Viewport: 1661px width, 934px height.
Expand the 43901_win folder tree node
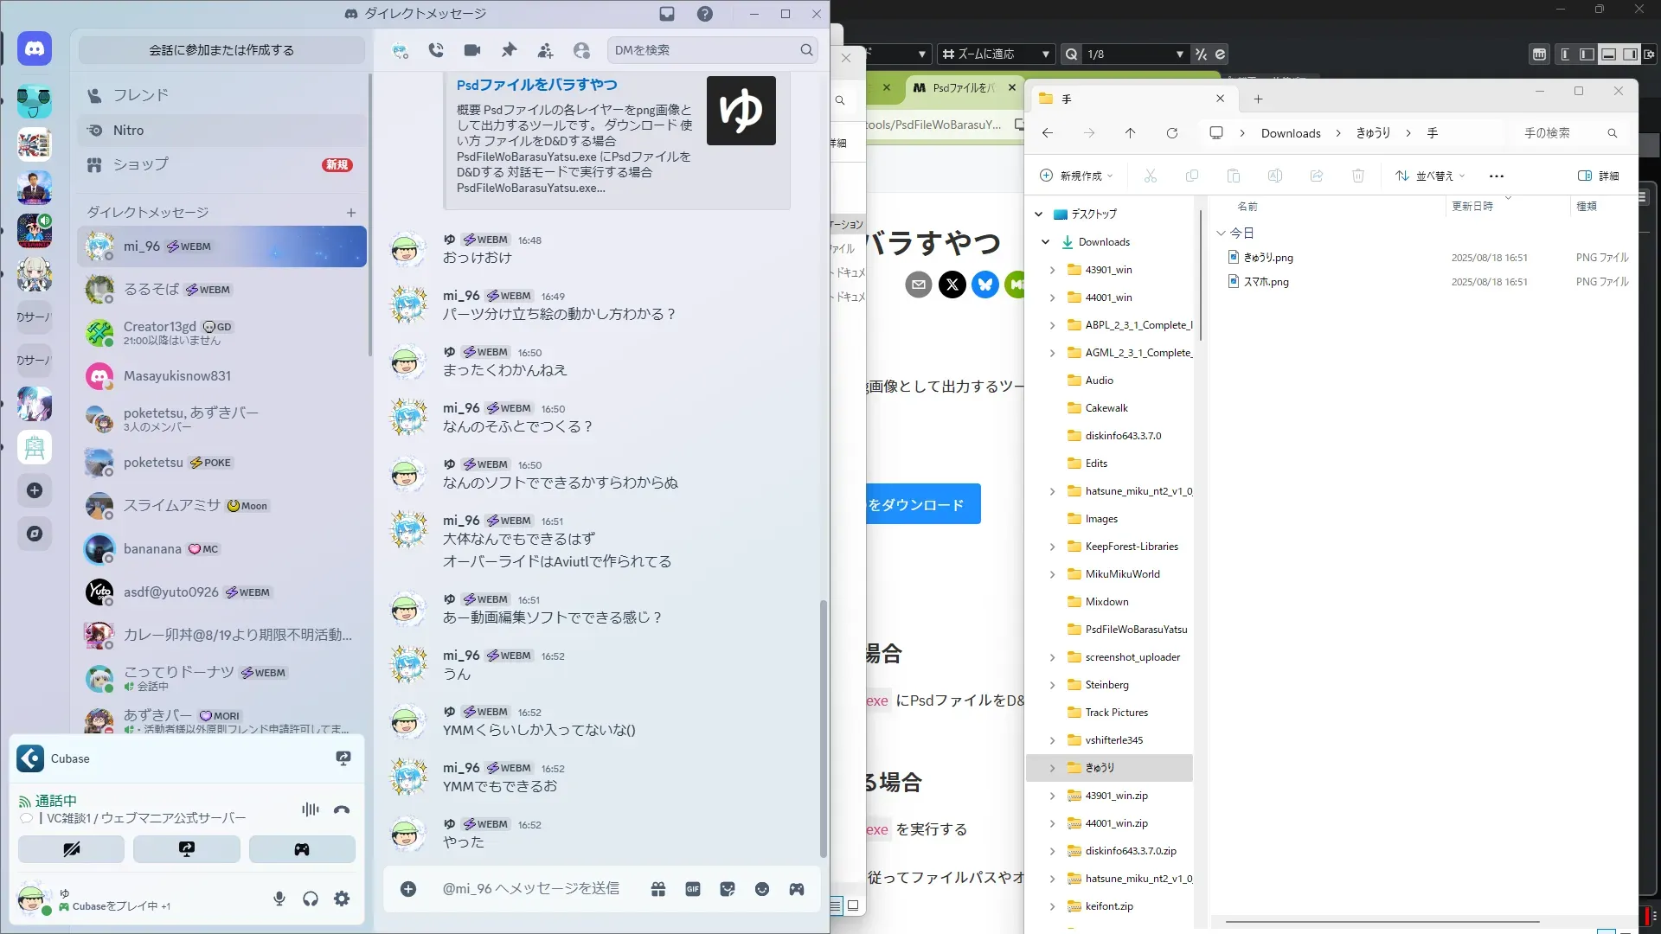tap(1052, 270)
